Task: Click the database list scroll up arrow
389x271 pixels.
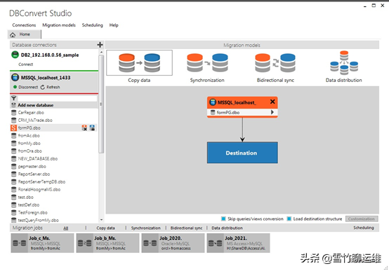Action: click(101, 53)
